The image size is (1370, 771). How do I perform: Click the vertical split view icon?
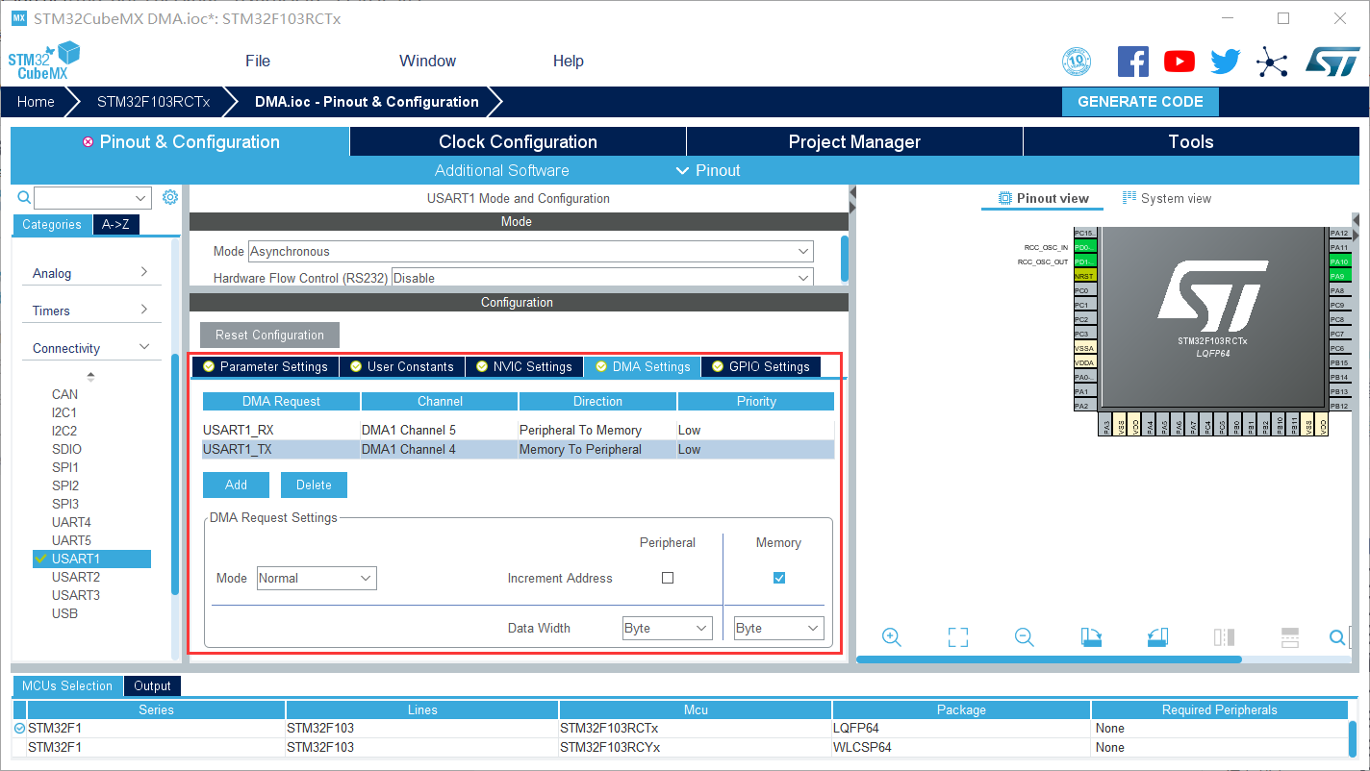click(x=1224, y=637)
